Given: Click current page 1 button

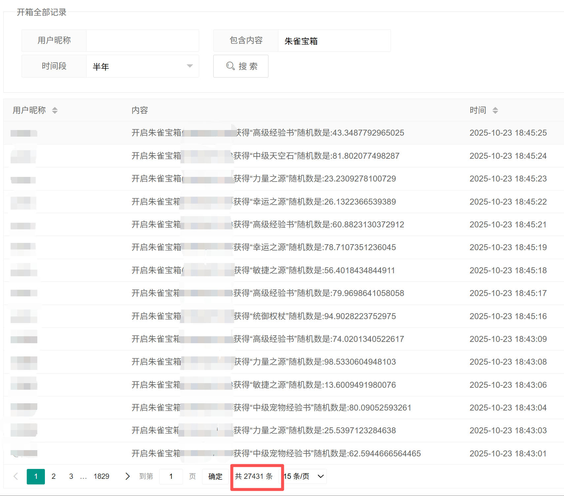Looking at the screenshot, I should coord(36,476).
